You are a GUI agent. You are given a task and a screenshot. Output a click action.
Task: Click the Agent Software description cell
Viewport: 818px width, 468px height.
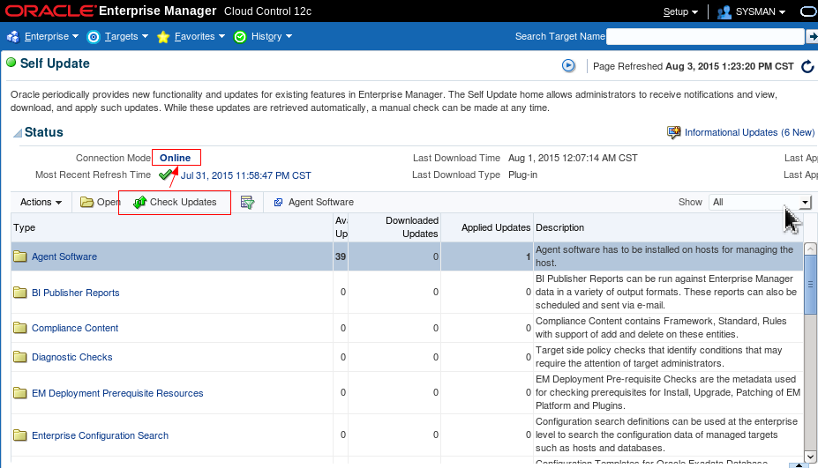click(x=668, y=256)
